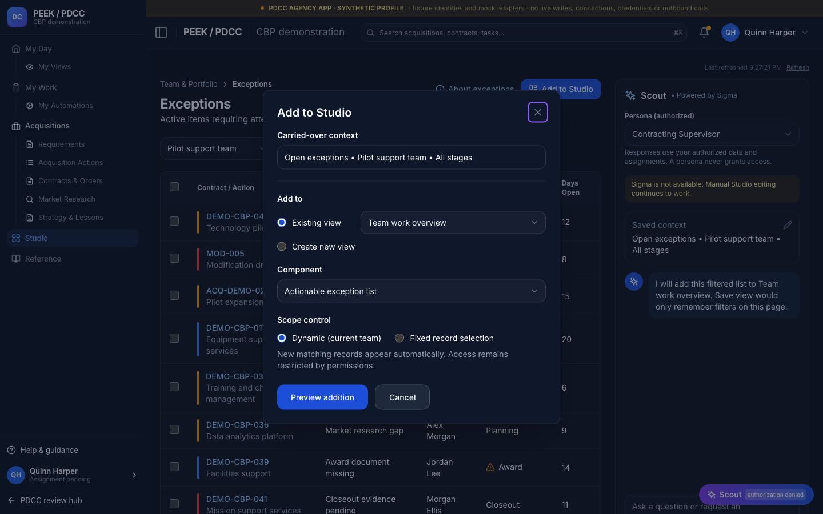Check the MOD-005 row checkbox
Image resolution: width=823 pixels, height=514 pixels.
pyautogui.click(x=174, y=258)
